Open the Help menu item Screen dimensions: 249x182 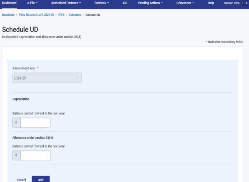click(x=211, y=3)
